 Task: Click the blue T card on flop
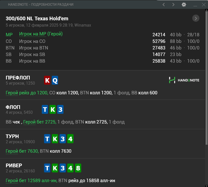[x=45, y=109]
